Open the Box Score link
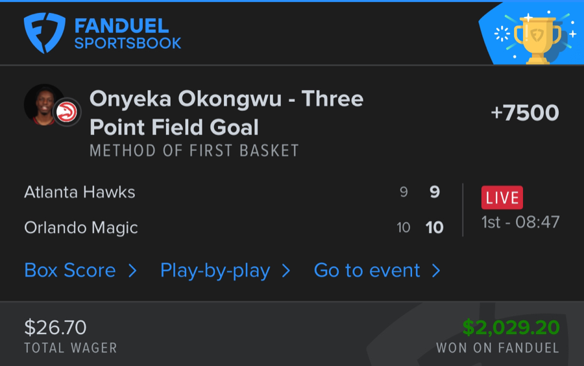The height and width of the screenshot is (366, 584). pyautogui.click(x=70, y=271)
